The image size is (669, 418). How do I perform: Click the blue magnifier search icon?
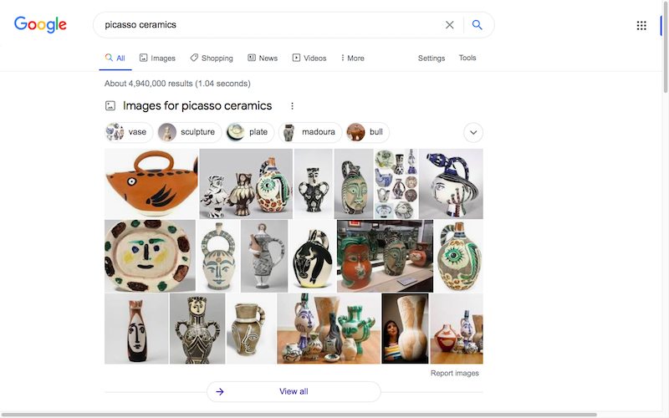477,25
